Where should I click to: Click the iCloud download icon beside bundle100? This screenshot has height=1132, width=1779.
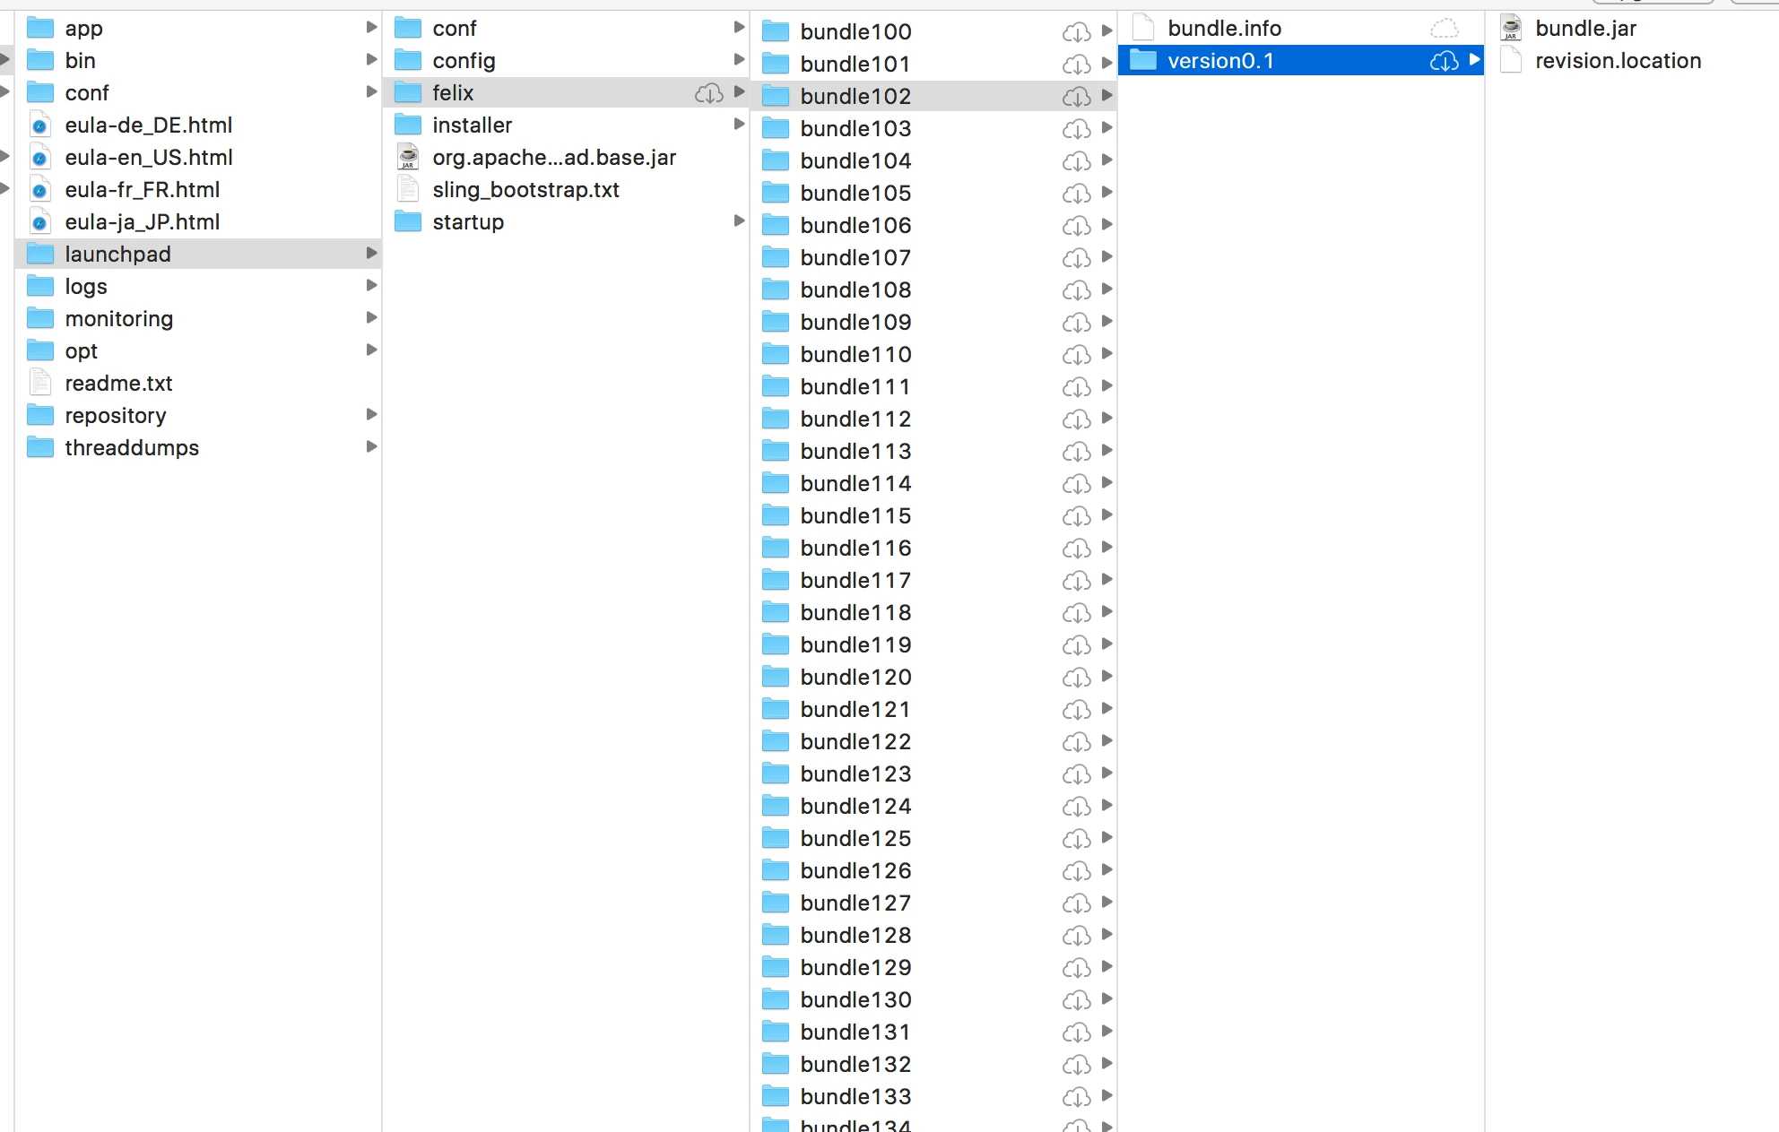point(1076,32)
